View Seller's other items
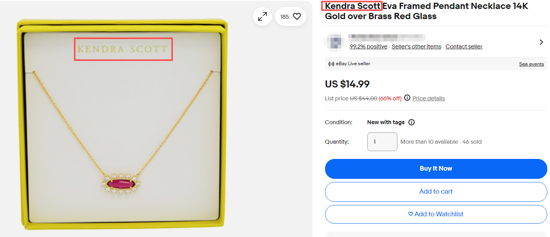The image size is (550, 237). (x=416, y=46)
